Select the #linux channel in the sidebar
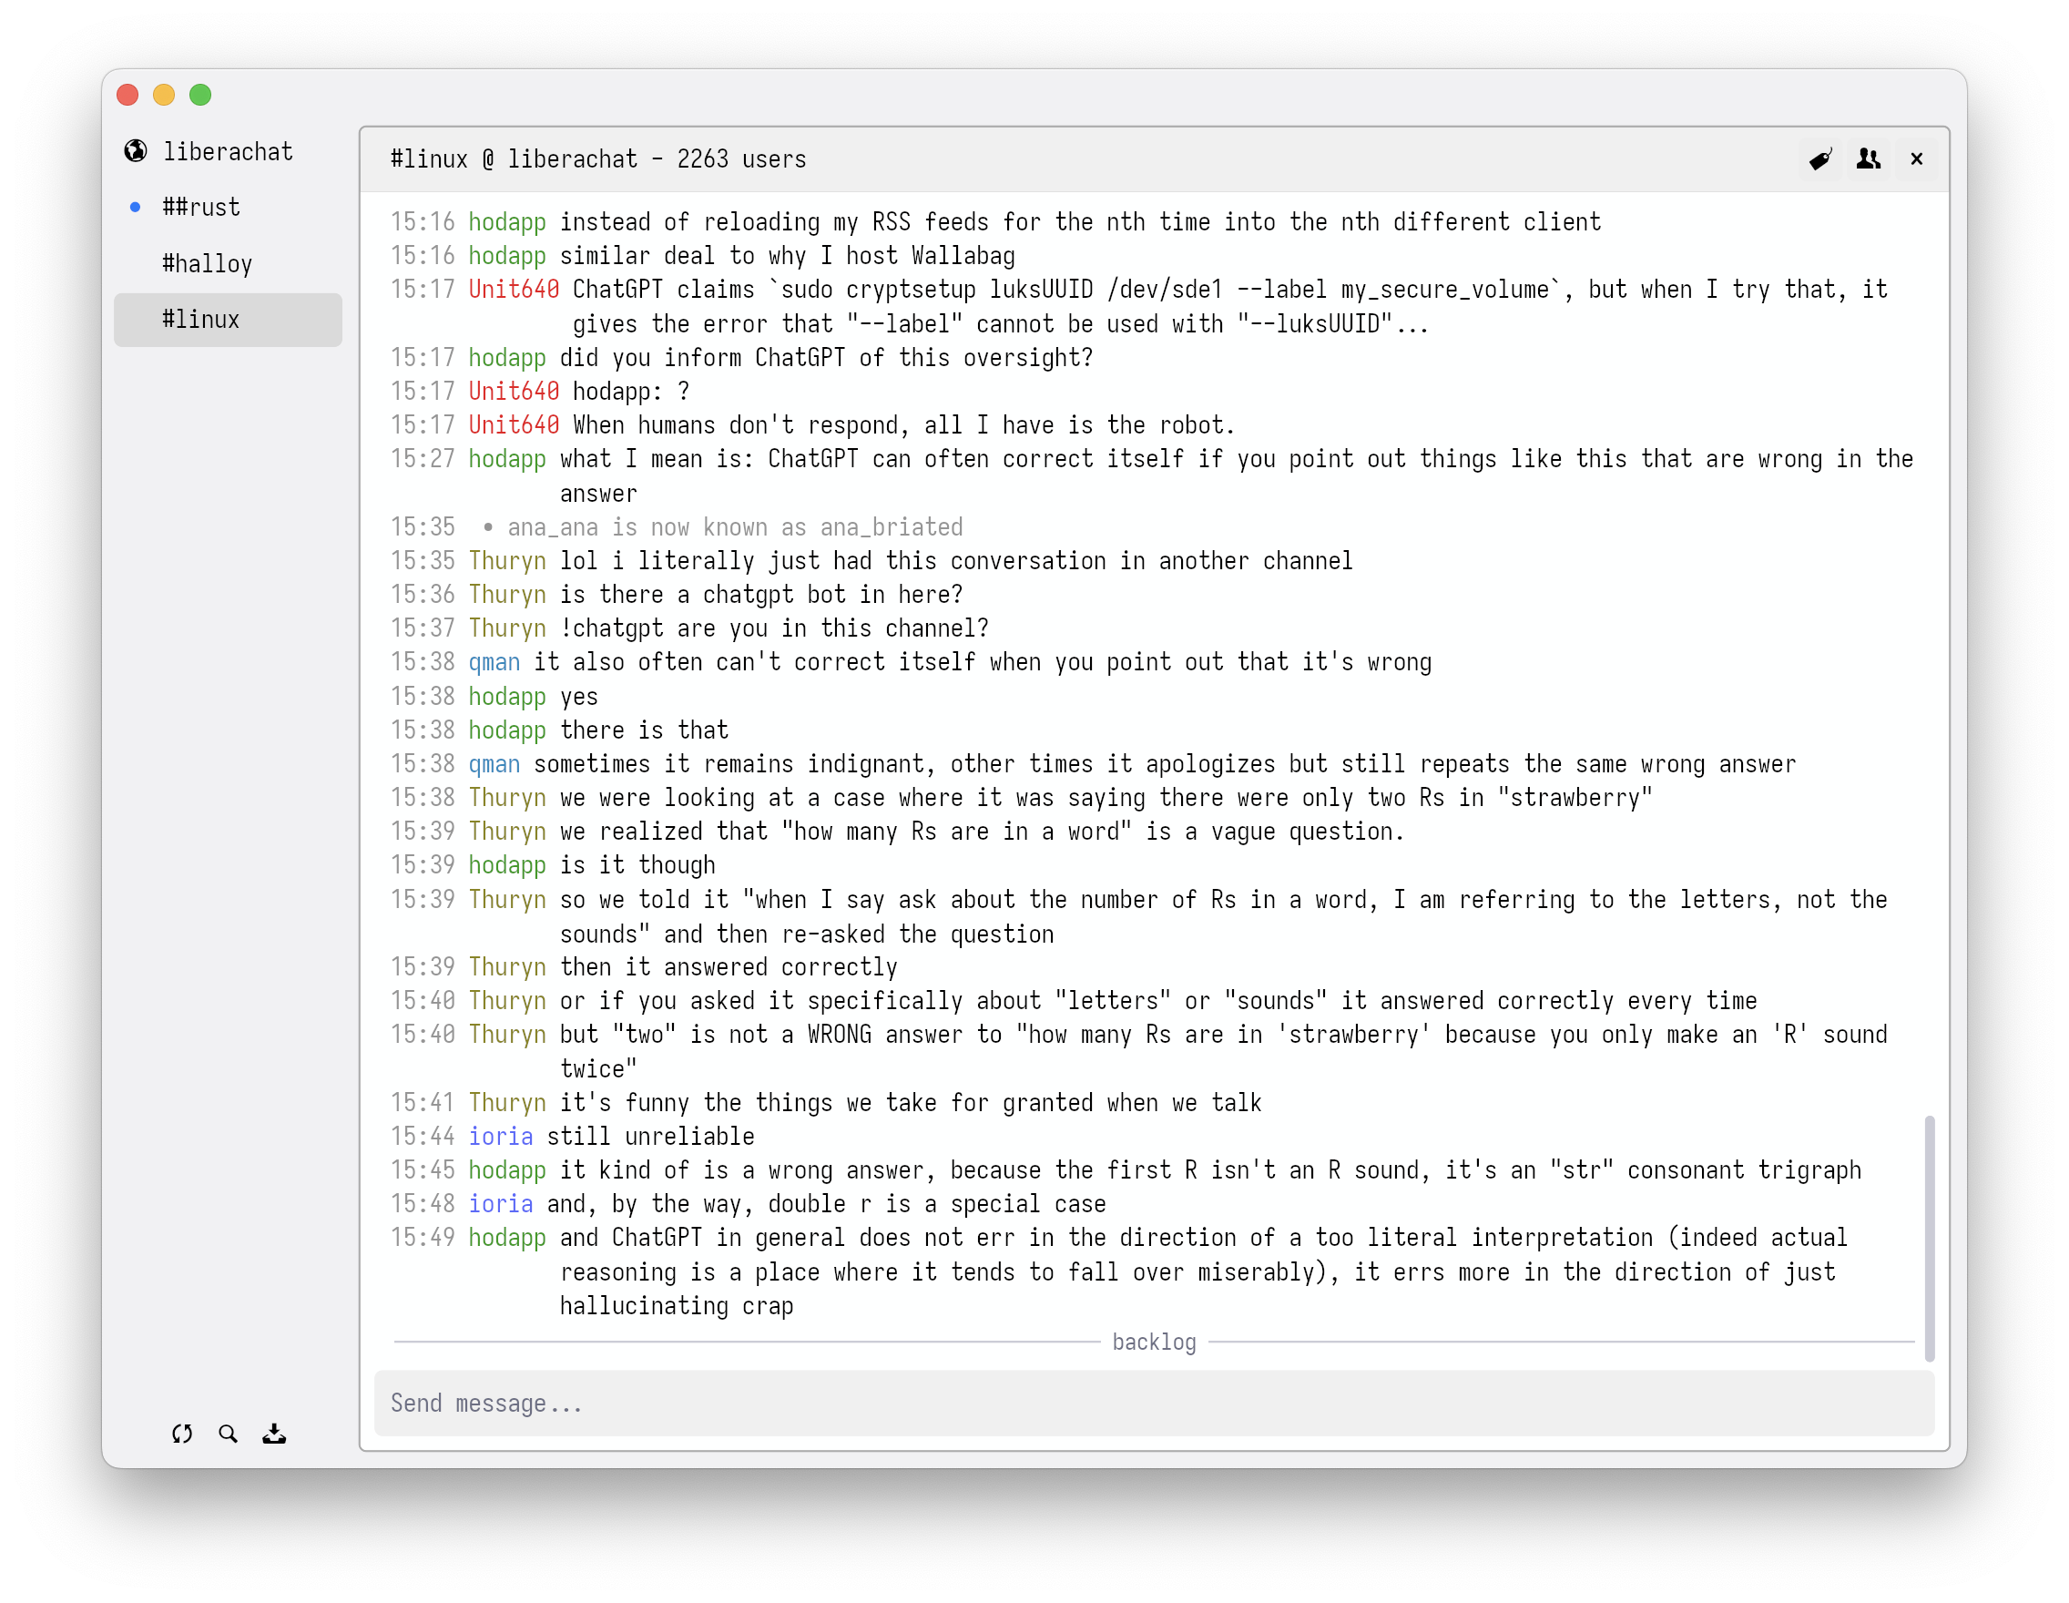Viewport: 2069px width, 1603px height. click(x=201, y=320)
